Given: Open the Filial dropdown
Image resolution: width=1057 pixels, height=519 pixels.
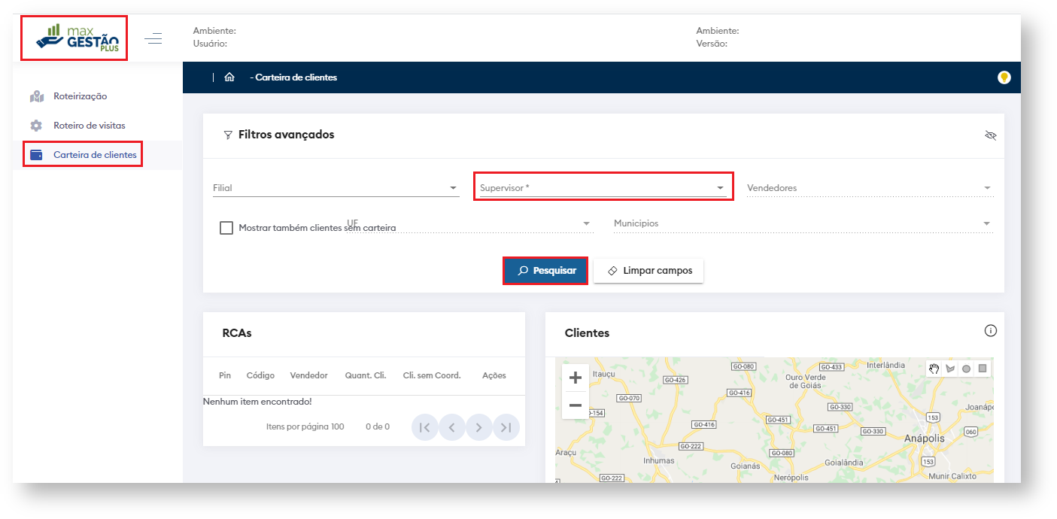Looking at the screenshot, I should point(336,188).
